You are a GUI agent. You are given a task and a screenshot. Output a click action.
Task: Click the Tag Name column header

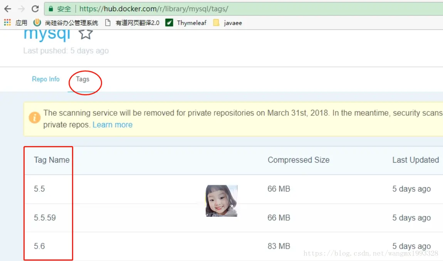[52, 160]
